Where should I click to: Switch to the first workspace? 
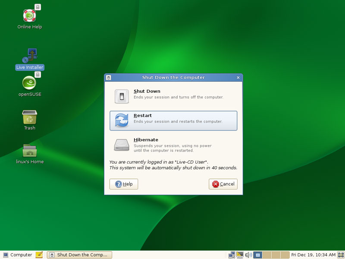click(x=258, y=255)
